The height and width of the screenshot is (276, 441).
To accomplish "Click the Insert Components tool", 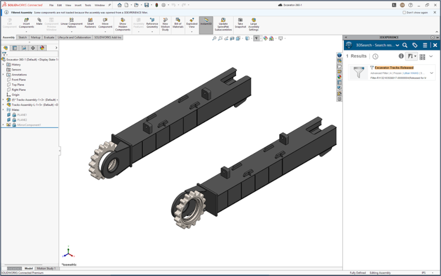I will pyautogui.click(x=26, y=23).
